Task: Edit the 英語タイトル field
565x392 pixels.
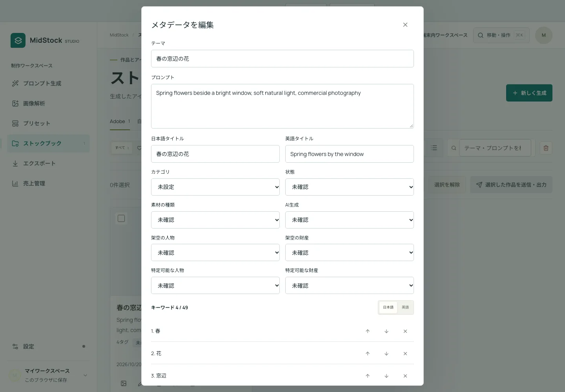Action: point(350,154)
